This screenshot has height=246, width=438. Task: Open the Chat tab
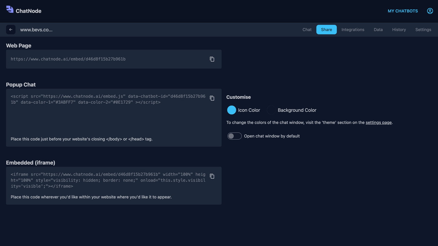[x=307, y=30]
